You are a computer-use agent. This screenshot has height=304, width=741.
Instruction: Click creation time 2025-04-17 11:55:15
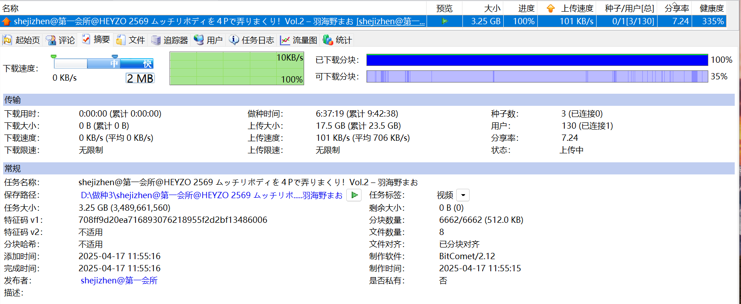point(480,268)
